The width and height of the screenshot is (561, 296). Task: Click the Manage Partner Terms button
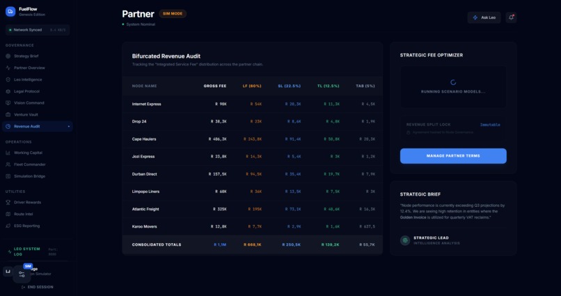pyautogui.click(x=453, y=156)
